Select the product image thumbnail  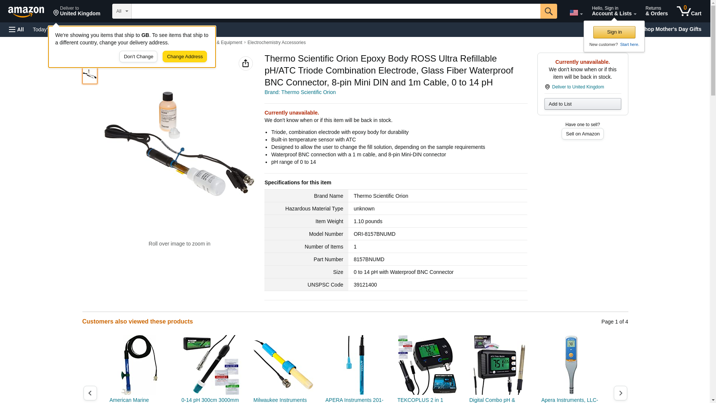click(90, 75)
